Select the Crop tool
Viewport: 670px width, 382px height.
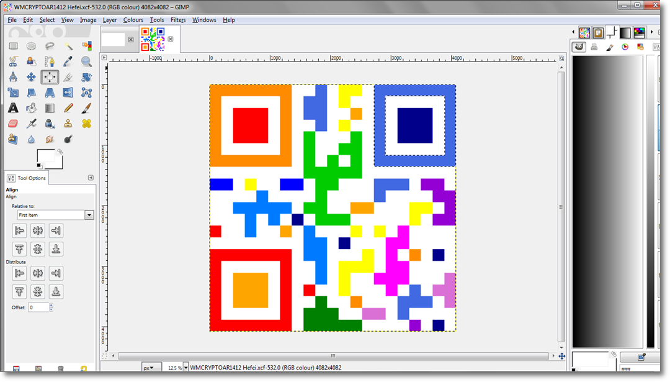tap(68, 77)
